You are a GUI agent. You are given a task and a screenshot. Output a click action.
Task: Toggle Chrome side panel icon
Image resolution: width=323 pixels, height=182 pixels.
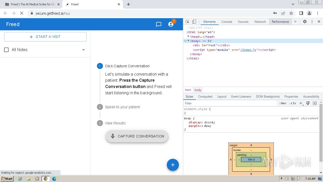pyautogui.click(x=301, y=13)
